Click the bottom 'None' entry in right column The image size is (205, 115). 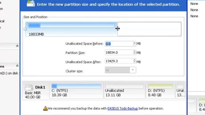(194, 16)
